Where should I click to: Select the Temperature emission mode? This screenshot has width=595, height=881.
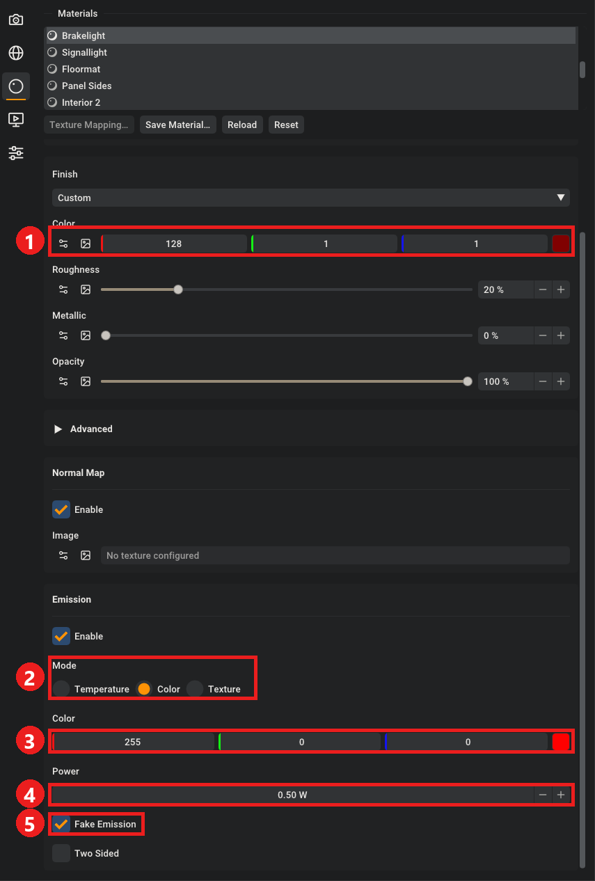tap(61, 689)
